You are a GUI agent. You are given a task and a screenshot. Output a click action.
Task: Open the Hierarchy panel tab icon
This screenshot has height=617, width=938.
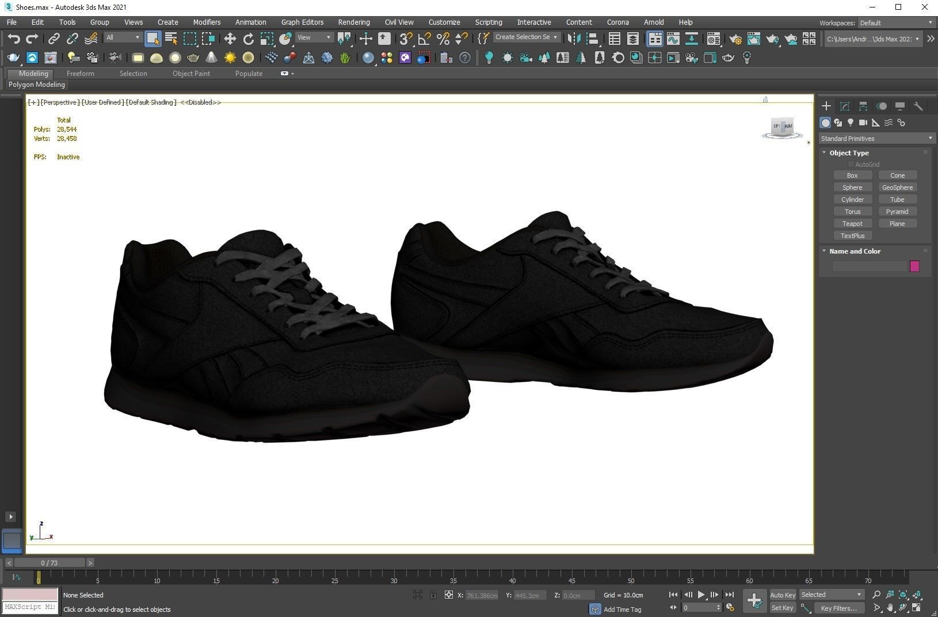click(x=863, y=106)
